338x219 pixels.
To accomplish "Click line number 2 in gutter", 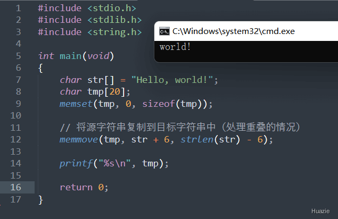I will point(18,20).
